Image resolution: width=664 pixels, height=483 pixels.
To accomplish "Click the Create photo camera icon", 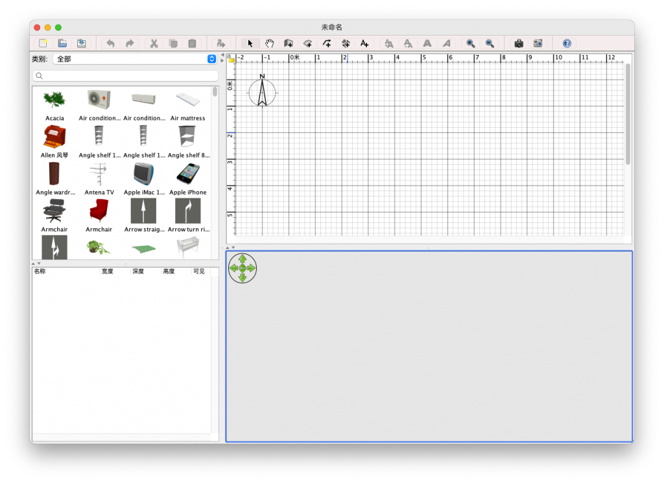I will click(519, 43).
